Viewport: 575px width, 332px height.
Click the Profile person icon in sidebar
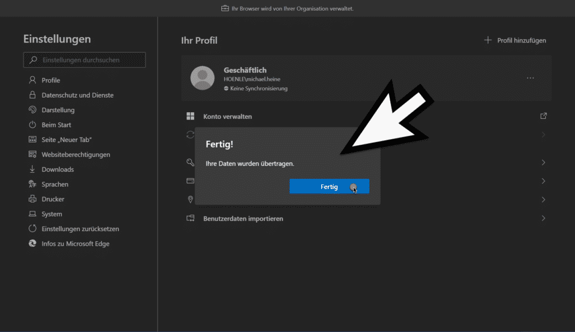[x=32, y=80]
